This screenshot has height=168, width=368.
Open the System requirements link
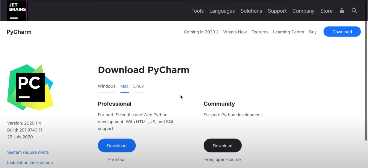(x=28, y=152)
